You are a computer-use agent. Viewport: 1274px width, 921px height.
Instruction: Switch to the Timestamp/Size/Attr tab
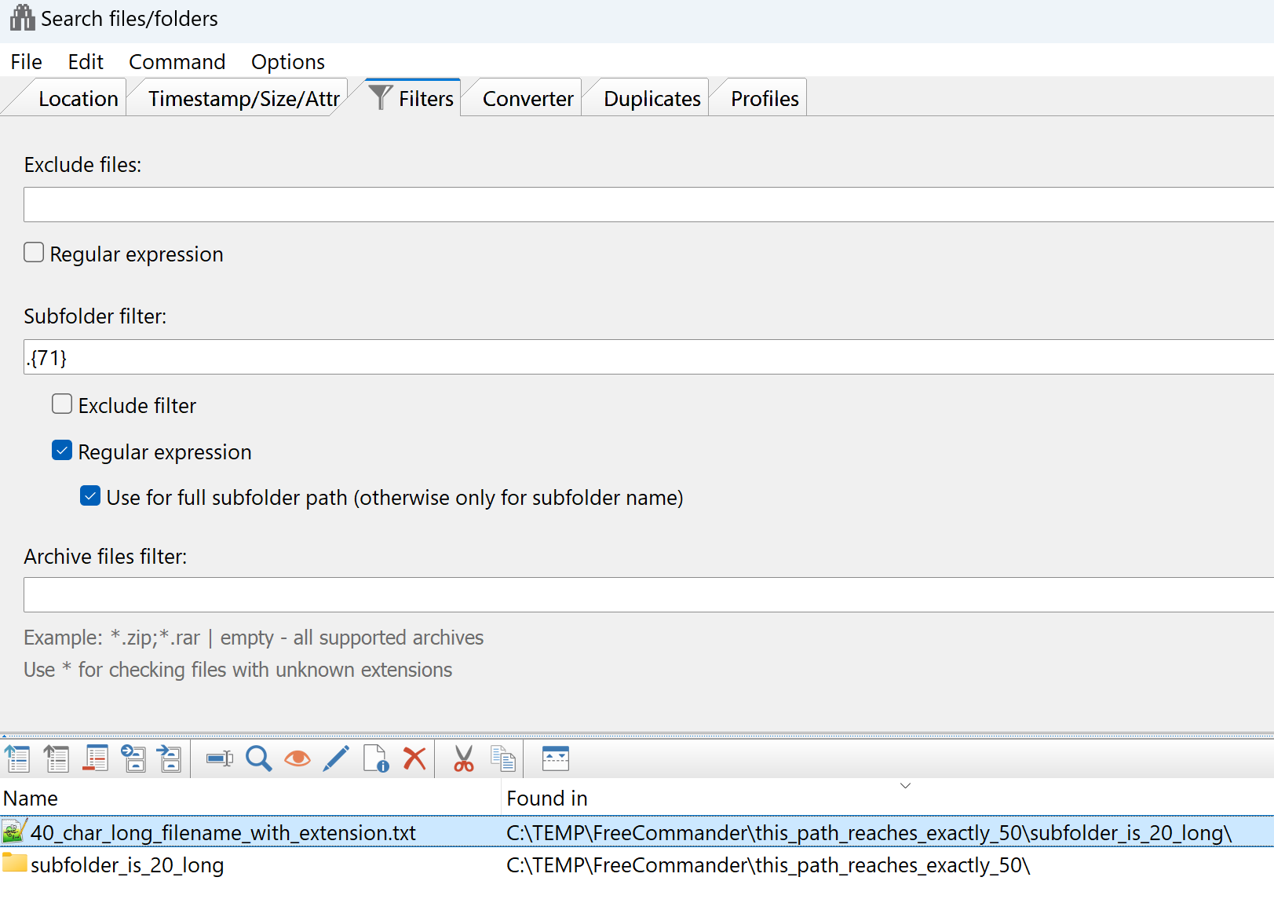pos(244,99)
